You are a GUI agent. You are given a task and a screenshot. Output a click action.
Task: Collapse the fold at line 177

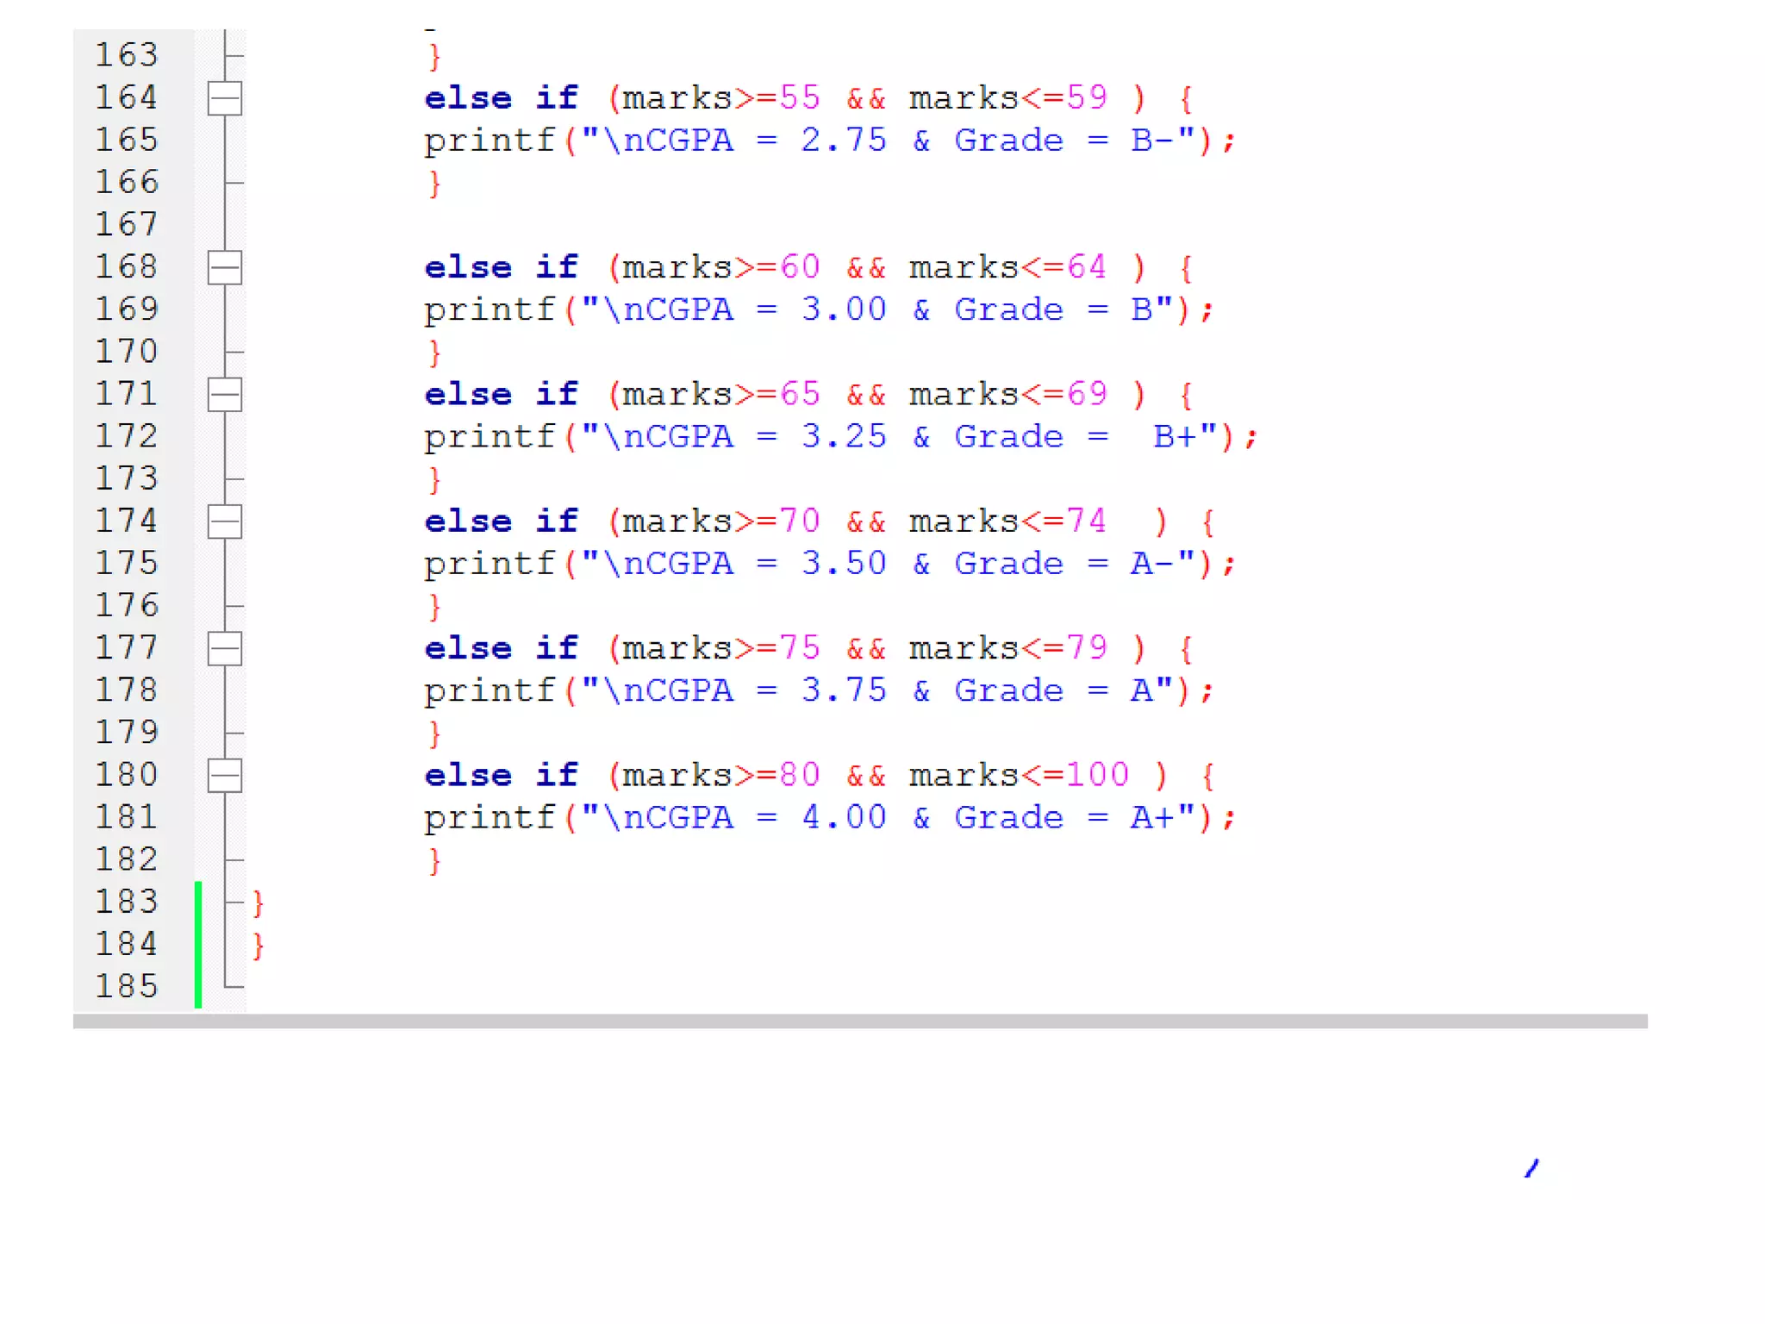coord(225,648)
